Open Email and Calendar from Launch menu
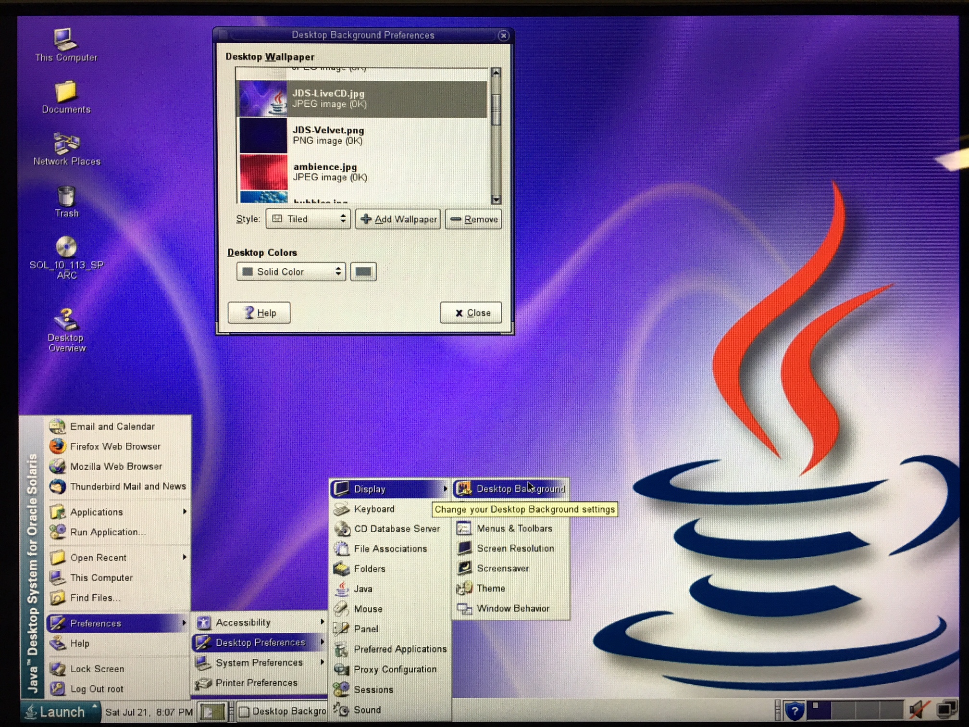The width and height of the screenshot is (969, 727). tap(118, 426)
